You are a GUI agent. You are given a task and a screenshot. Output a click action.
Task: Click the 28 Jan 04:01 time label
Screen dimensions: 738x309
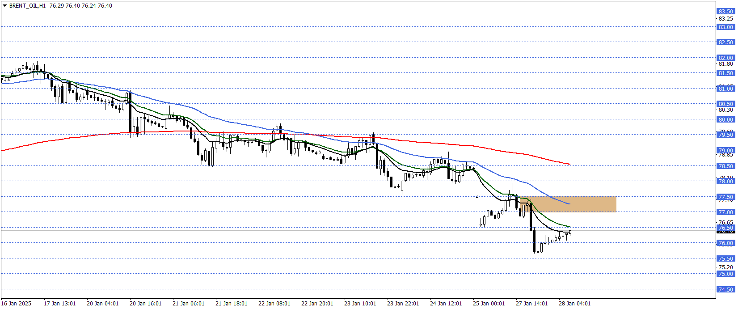pos(574,303)
